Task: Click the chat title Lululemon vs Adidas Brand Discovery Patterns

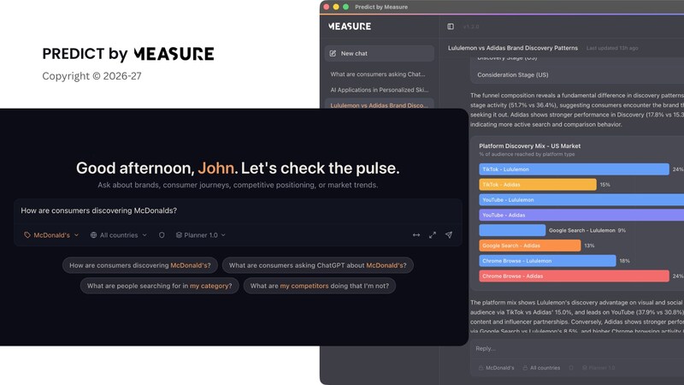Action: (512, 48)
